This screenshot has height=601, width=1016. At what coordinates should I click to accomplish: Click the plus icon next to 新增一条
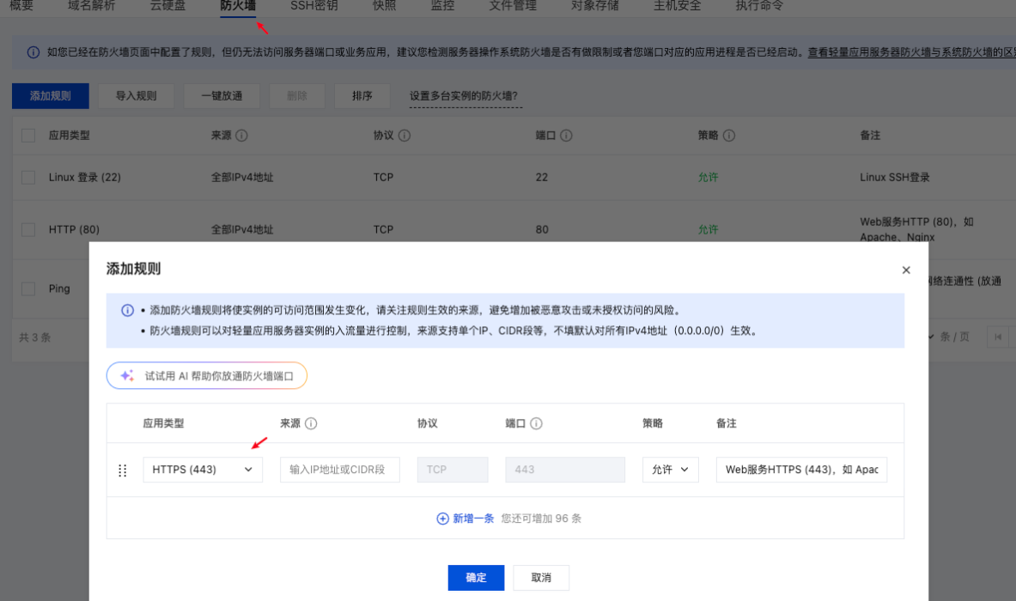pyautogui.click(x=442, y=519)
